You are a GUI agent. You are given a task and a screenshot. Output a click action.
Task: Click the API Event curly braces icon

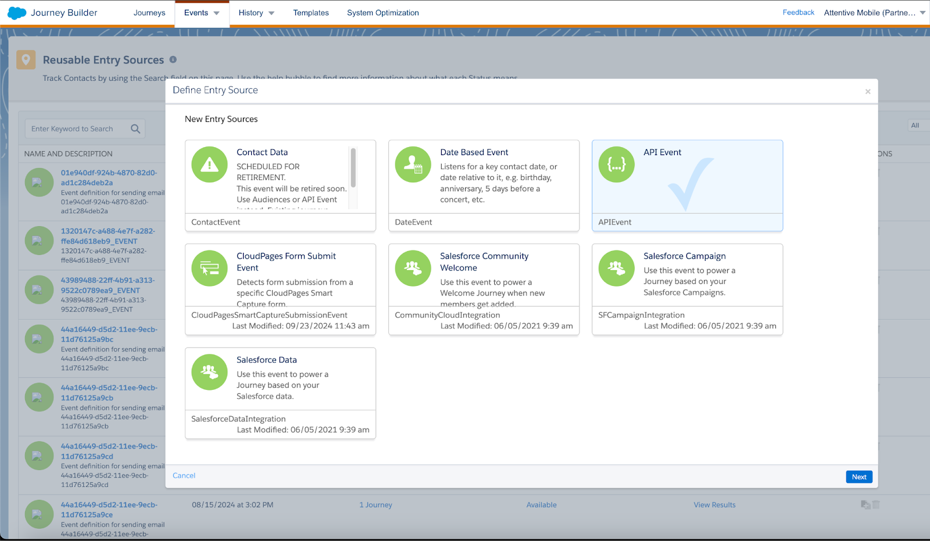(616, 165)
